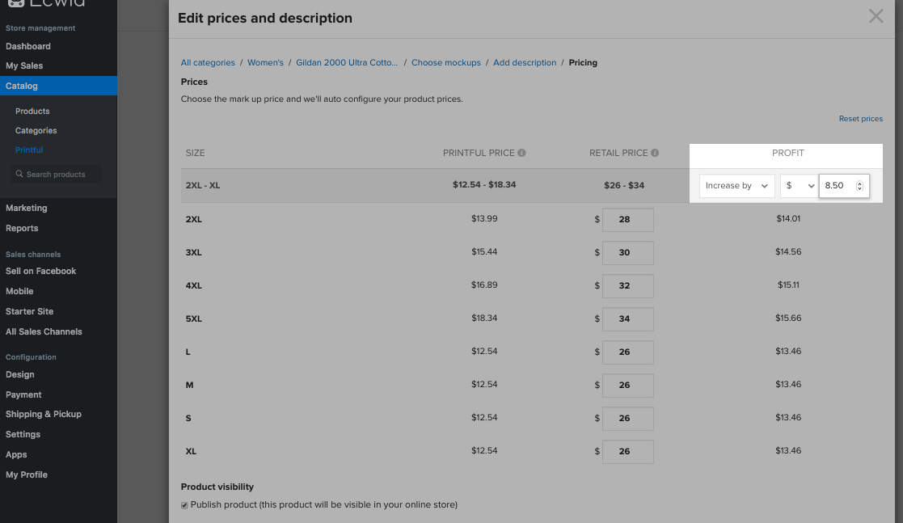Edit the S size retail price field

click(627, 418)
